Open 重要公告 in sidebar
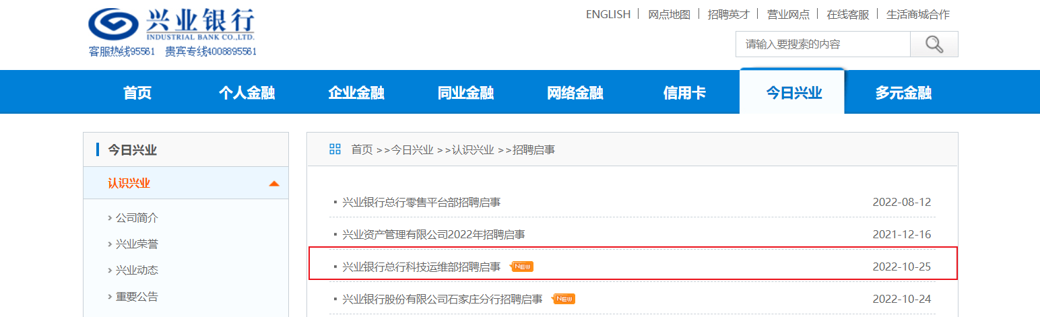Viewport: 1040px width, 317px height. [137, 297]
